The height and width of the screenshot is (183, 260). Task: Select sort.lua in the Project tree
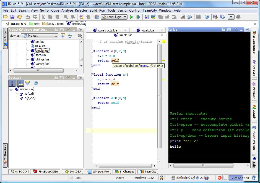(x=40, y=55)
